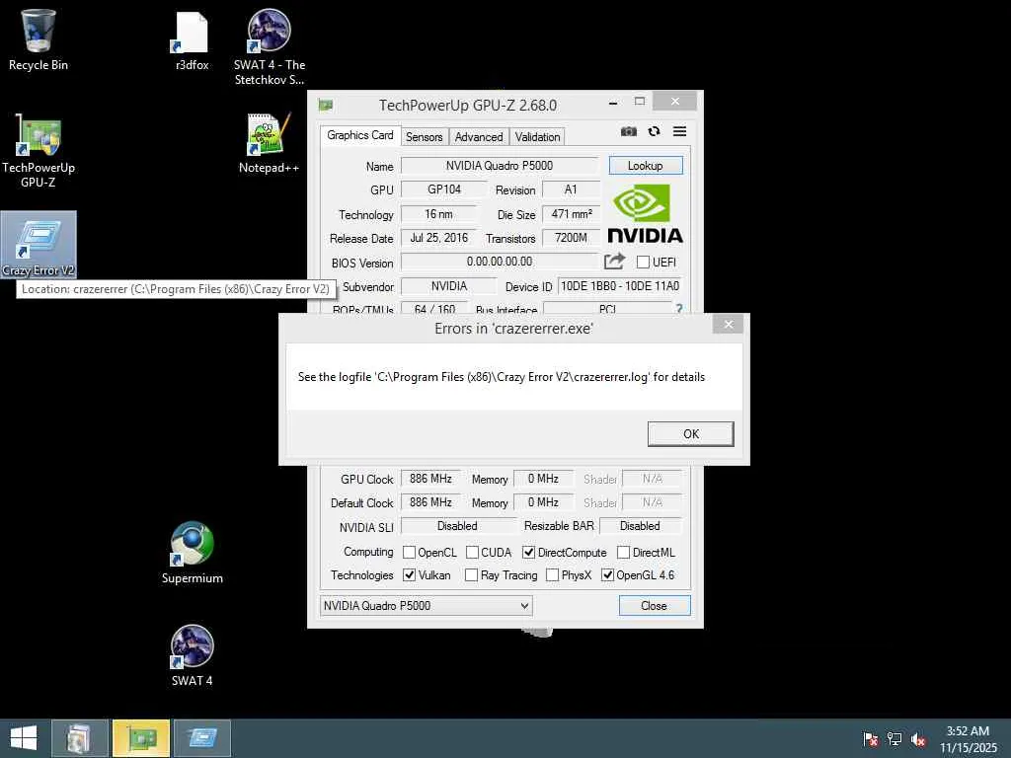The width and height of the screenshot is (1011, 758).
Task: Expand the NVIDIA Quadro P5000 GPU dropdown
Action: 427,606
